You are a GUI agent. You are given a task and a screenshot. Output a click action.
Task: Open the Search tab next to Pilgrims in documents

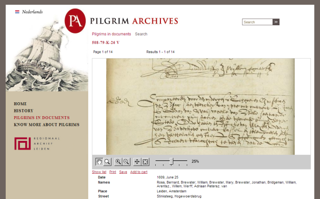tap(141, 34)
